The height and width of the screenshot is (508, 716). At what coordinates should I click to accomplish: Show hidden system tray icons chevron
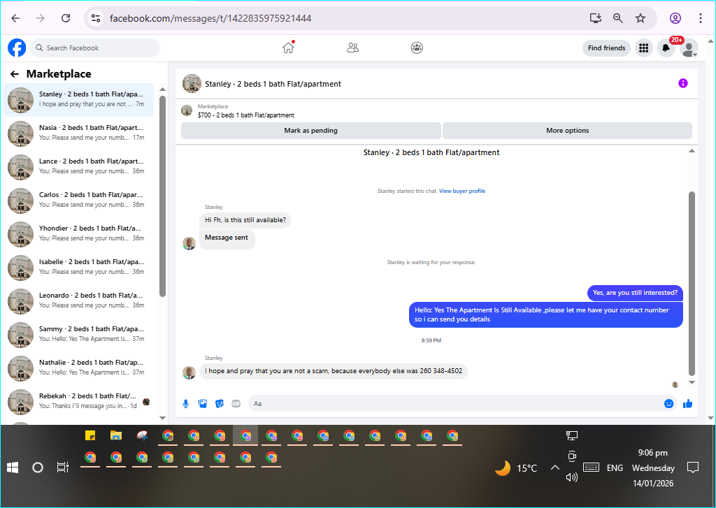(554, 468)
